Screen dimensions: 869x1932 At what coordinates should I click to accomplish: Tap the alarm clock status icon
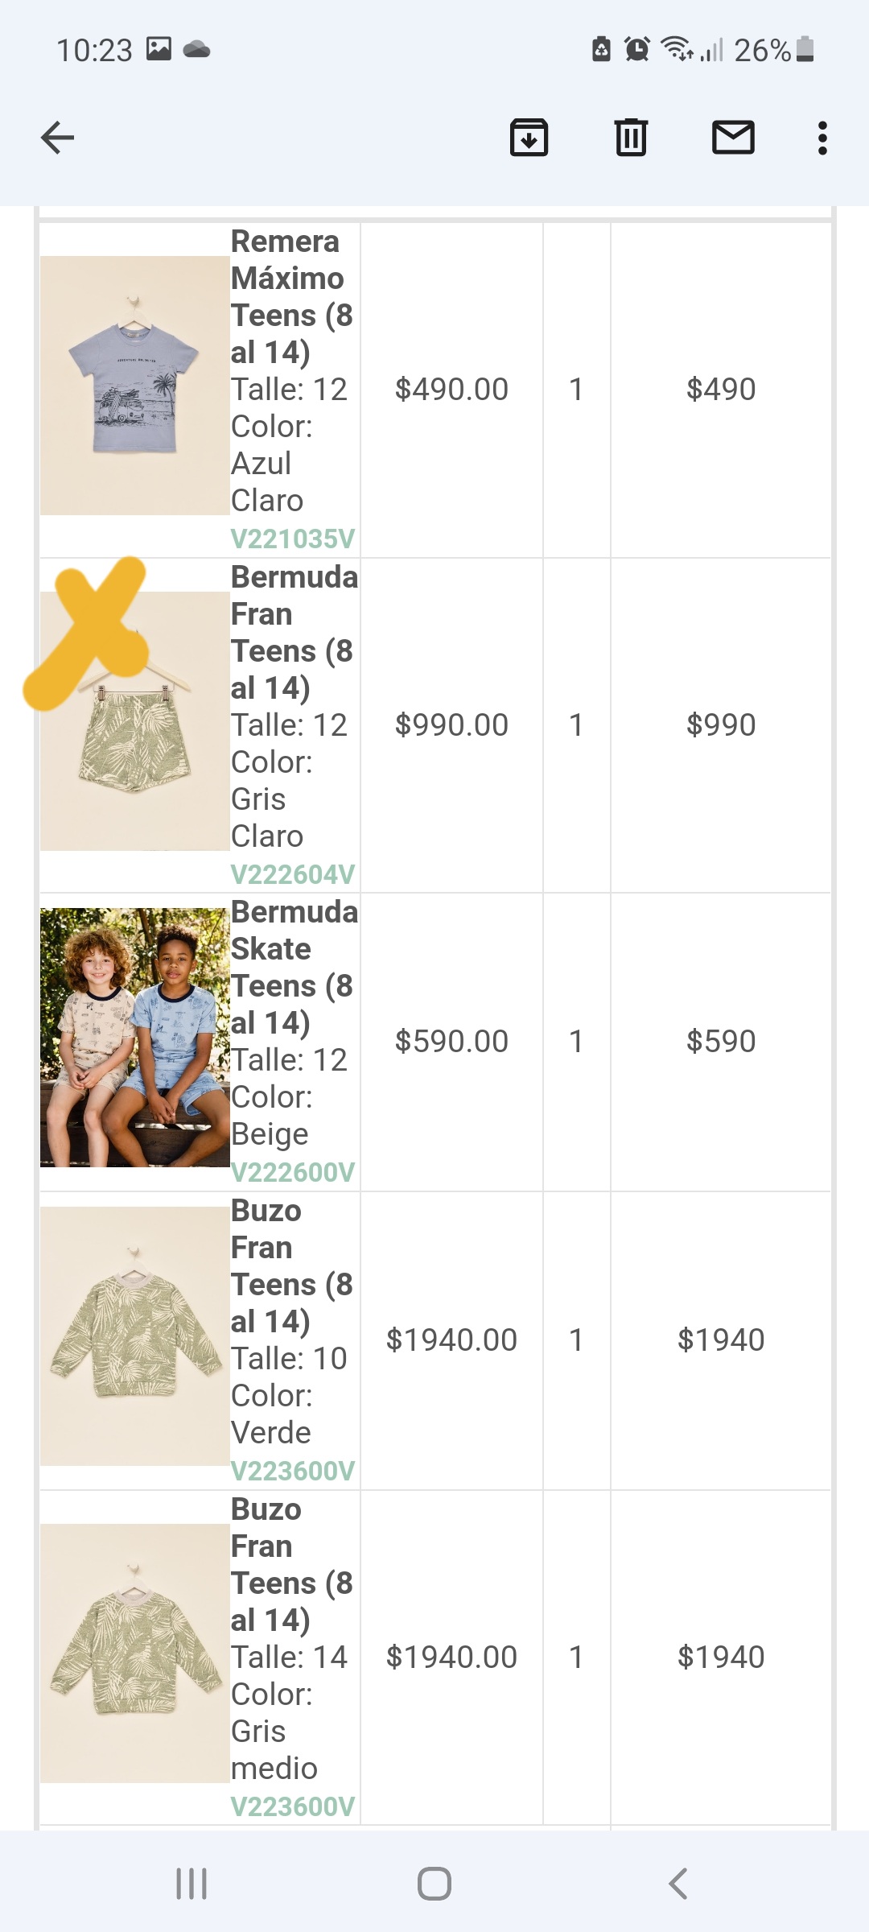point(637,50)
